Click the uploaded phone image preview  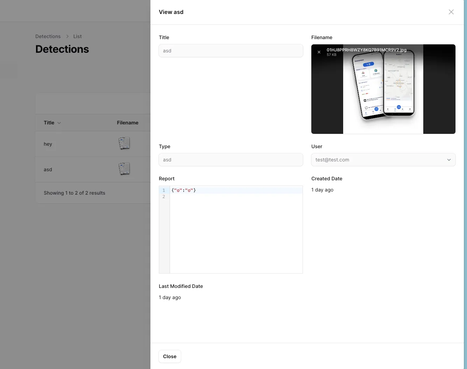[383, 89]
